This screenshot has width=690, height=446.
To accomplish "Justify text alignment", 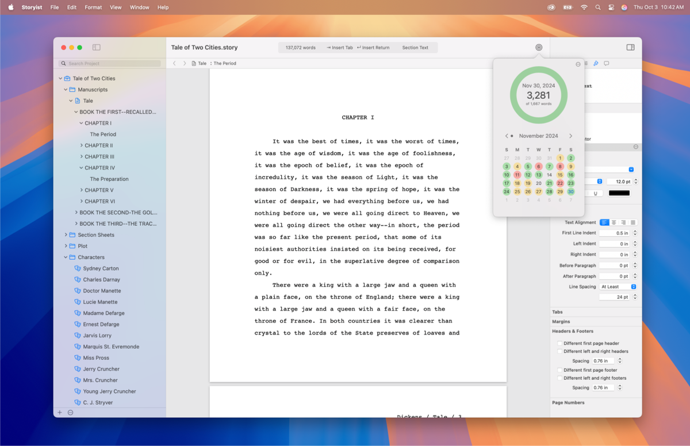I will coord(632,222).
